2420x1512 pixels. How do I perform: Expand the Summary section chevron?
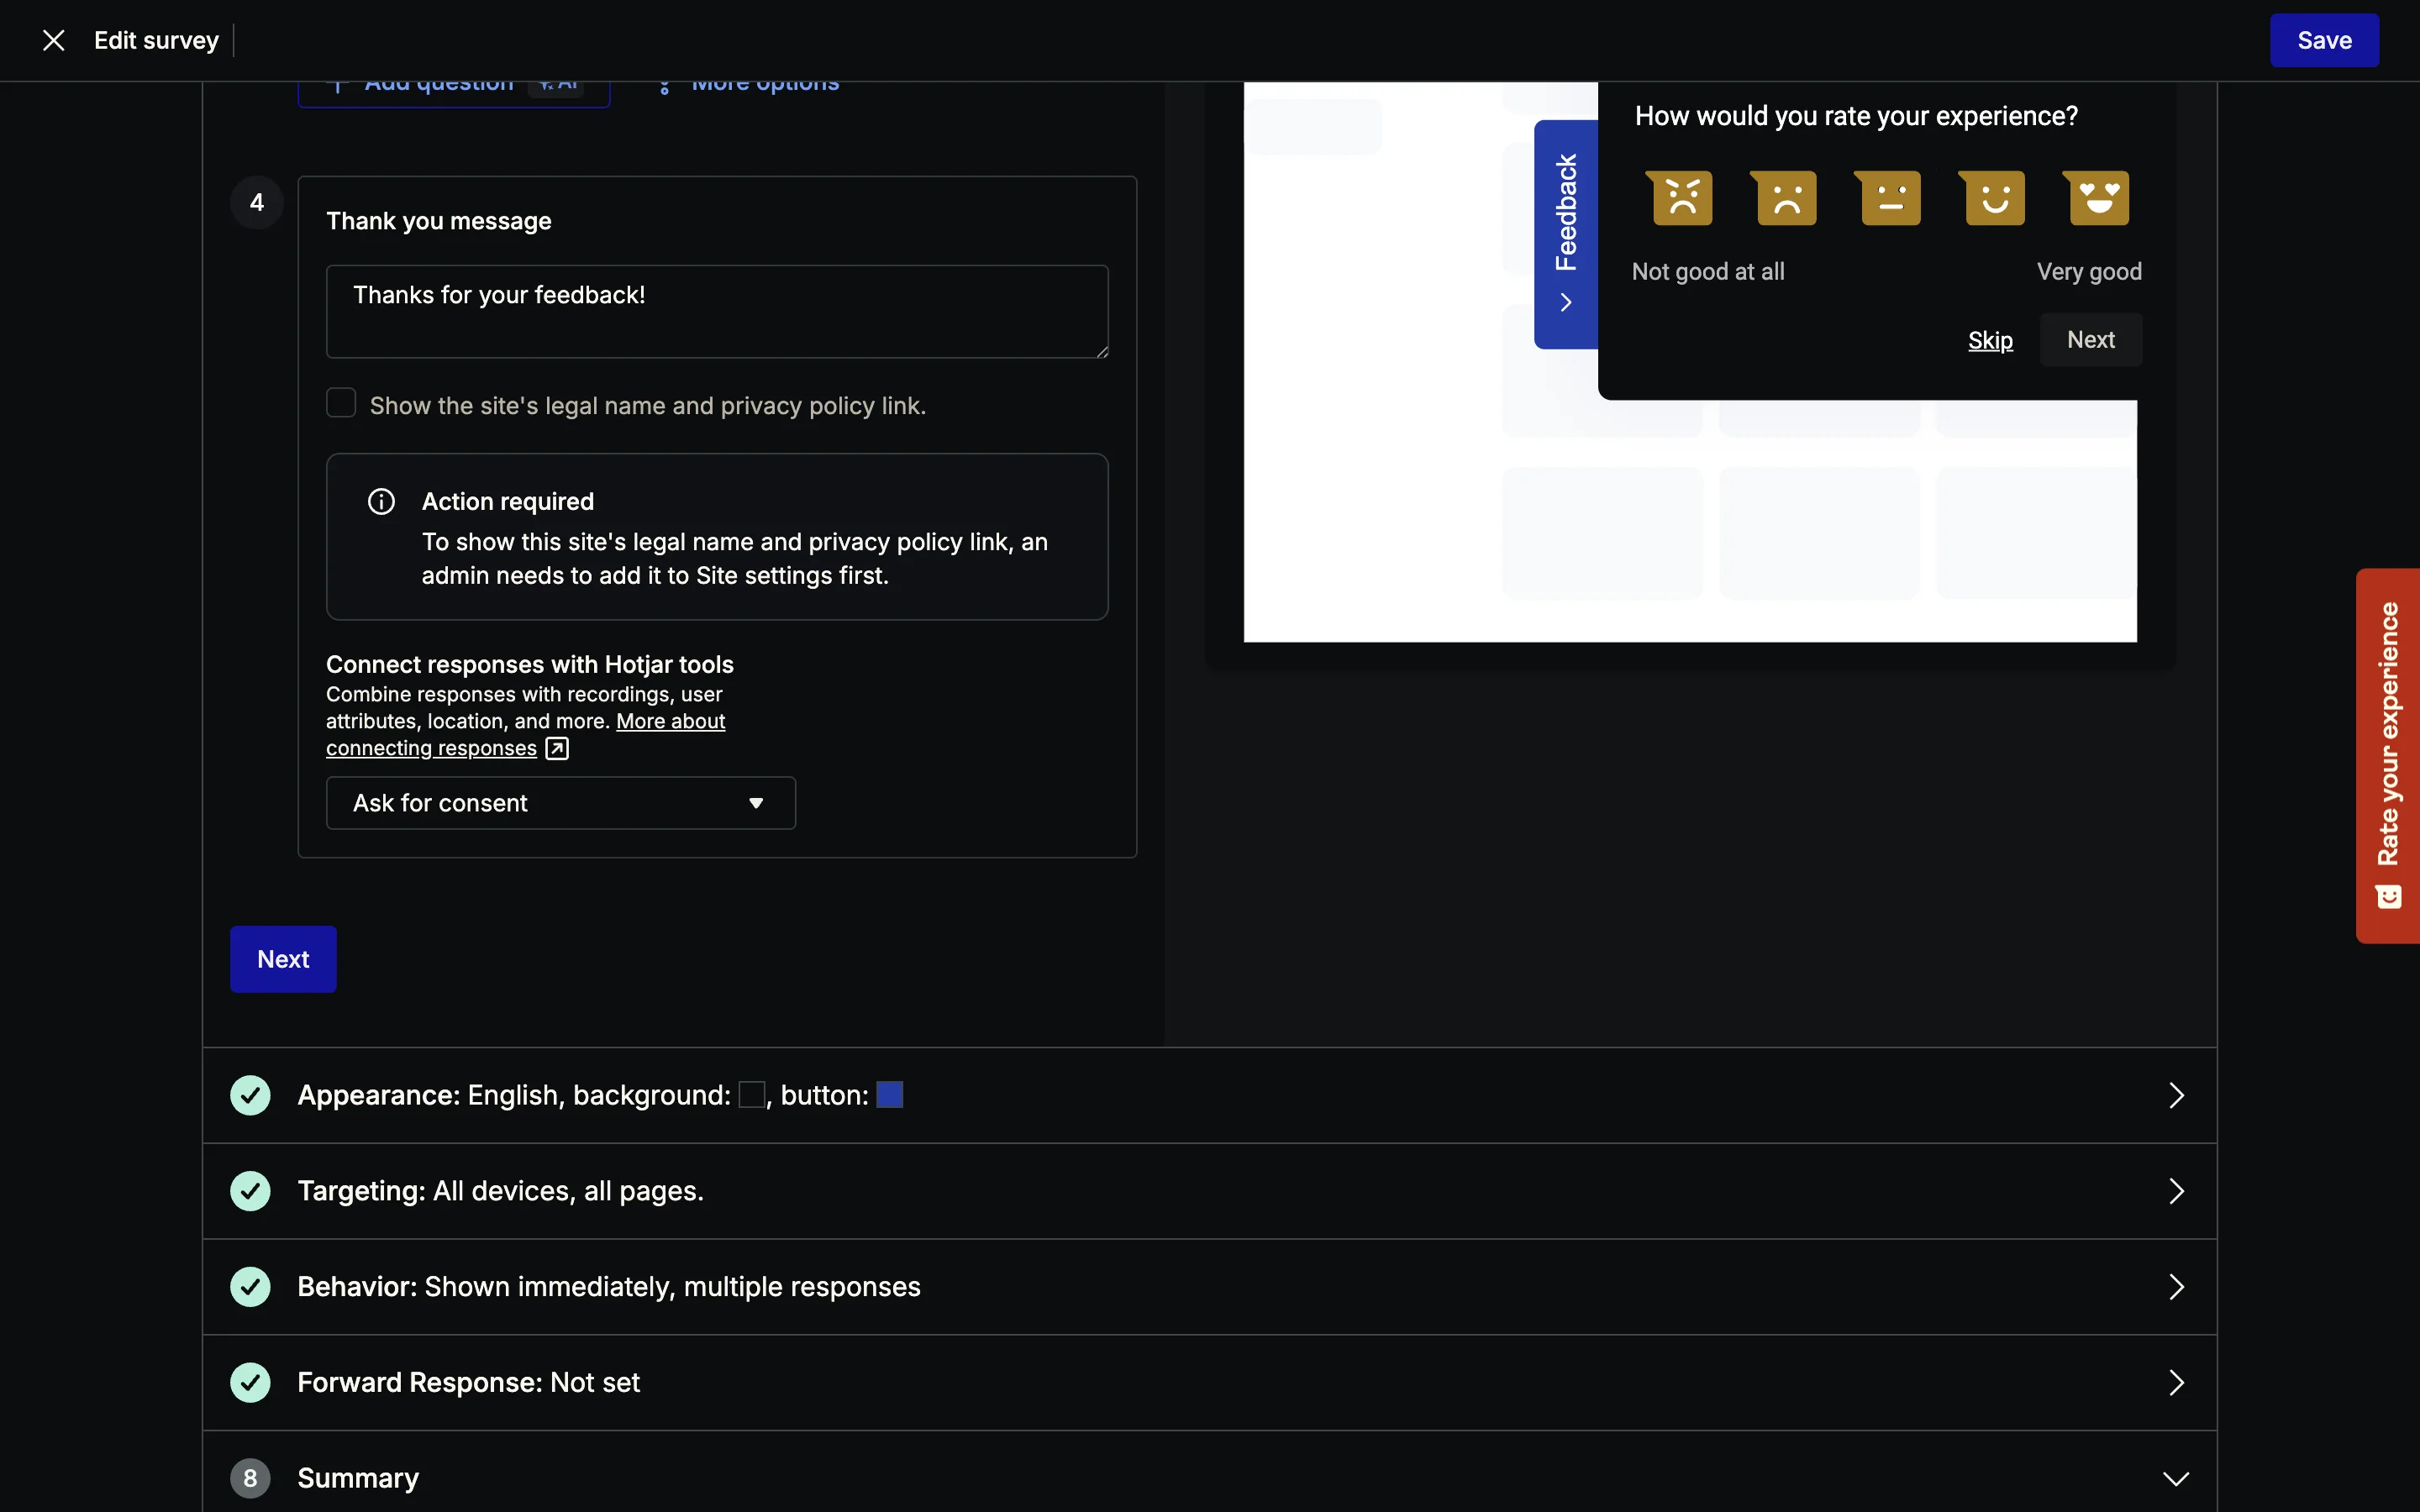(2176, 1478)
